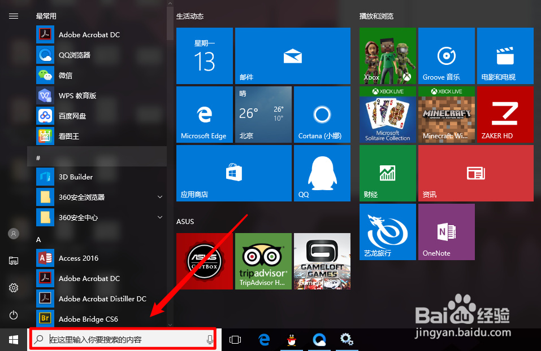Open the Cortana (小娜) tile
This screenshot has height=351, width=541.
tap(322, 115)
